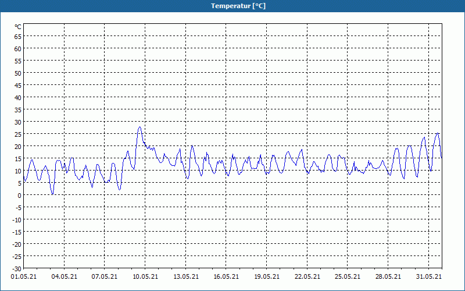Viewport: 465px width, 291px height.
Task: Click the 60 value on the y-axis
Action: (x=18, y=49)
